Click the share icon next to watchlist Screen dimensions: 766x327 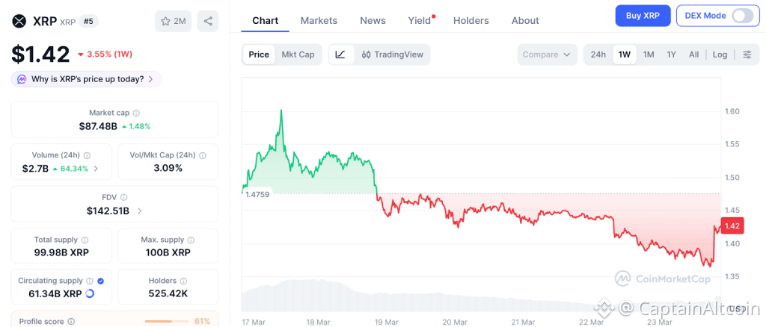[208, 21]
